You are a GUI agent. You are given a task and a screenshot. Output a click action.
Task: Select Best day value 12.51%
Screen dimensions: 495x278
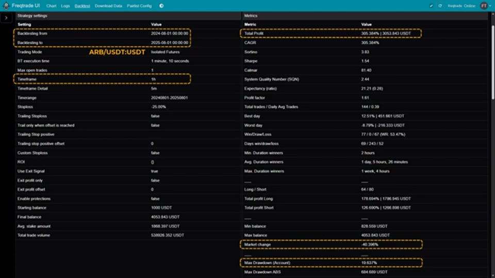383,116
